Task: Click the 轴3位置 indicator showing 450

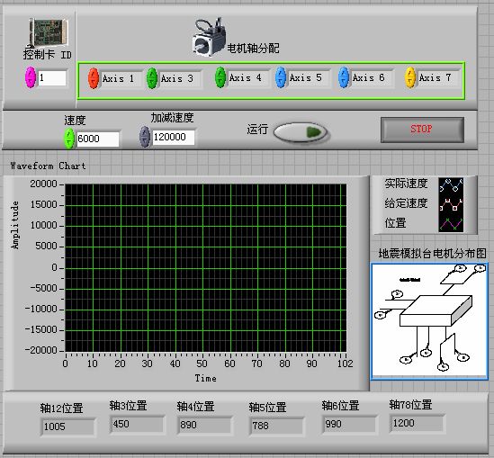Action: point(137,424)
